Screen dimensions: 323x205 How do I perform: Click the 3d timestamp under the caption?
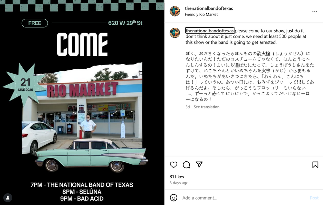click(x=188, y=107)
